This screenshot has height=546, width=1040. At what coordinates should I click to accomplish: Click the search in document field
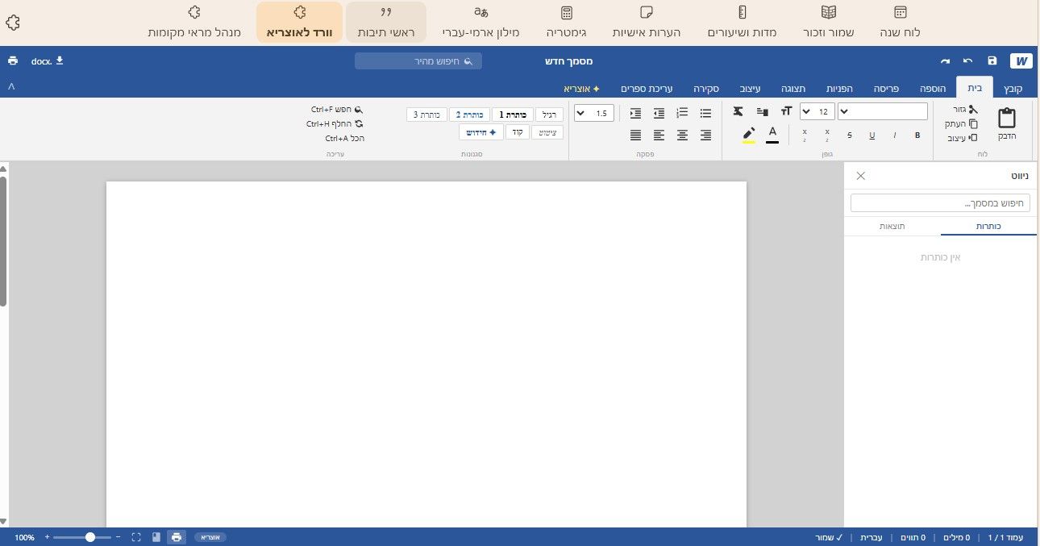pyautogui.click(x=940, y=203)
